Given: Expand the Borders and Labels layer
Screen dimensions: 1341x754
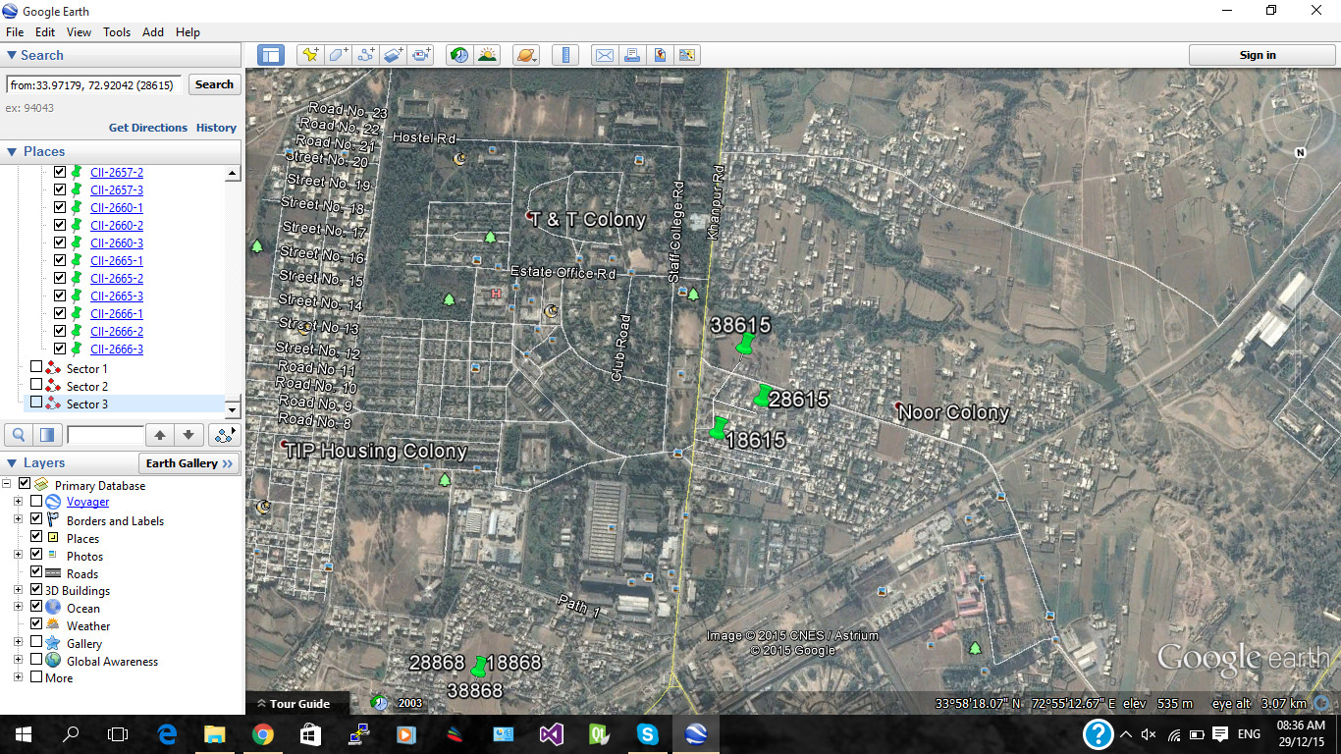Looking at the screenshot, I should pyautogui.click(x=18, y=519).
